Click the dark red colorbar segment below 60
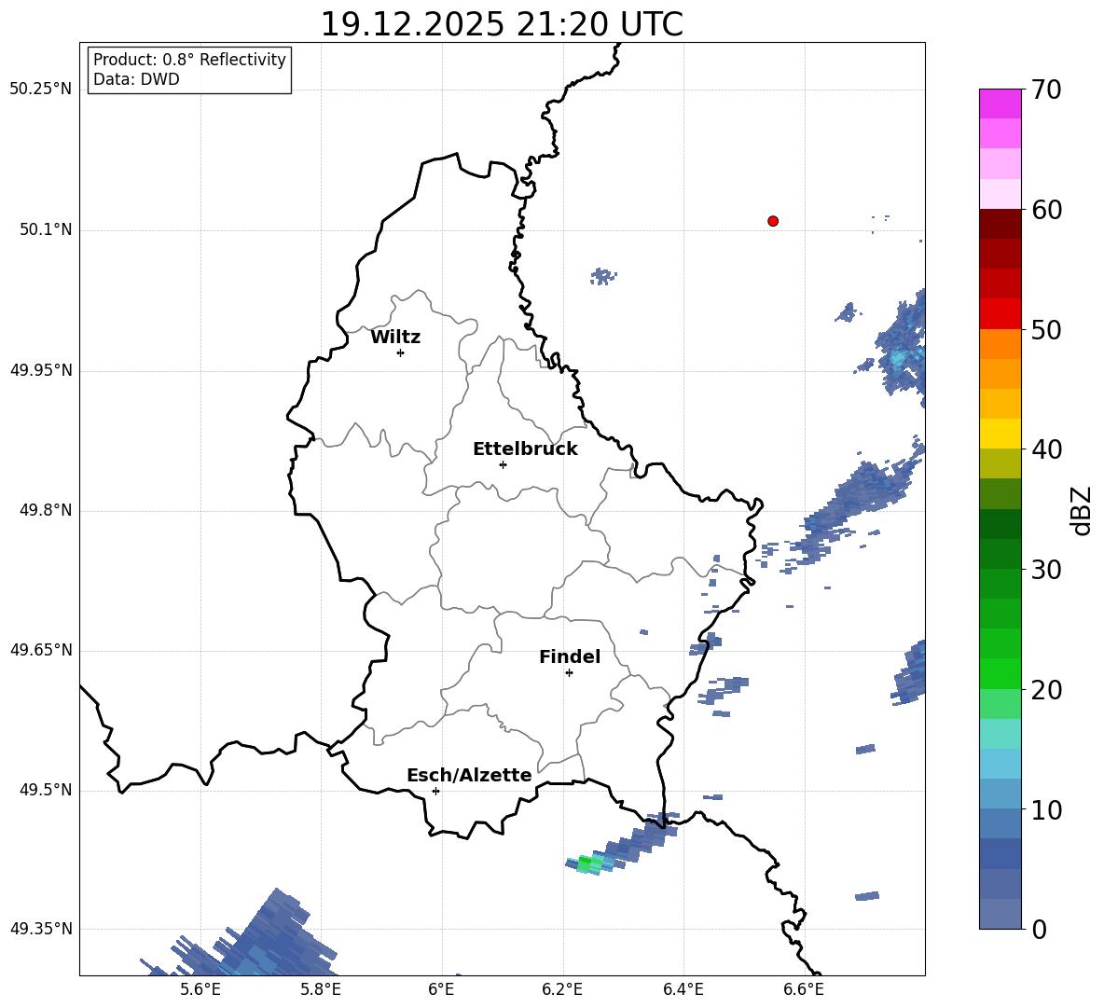1104x1008 pixels. click(1000, 223)
